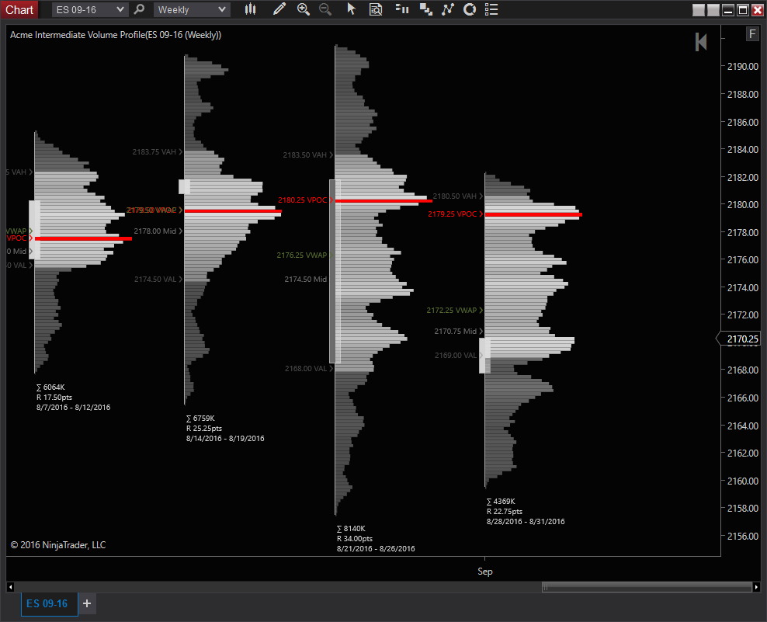This screenshot has width=767, height=622.
Task: Add a new tab with plus button
Action: 87,603
